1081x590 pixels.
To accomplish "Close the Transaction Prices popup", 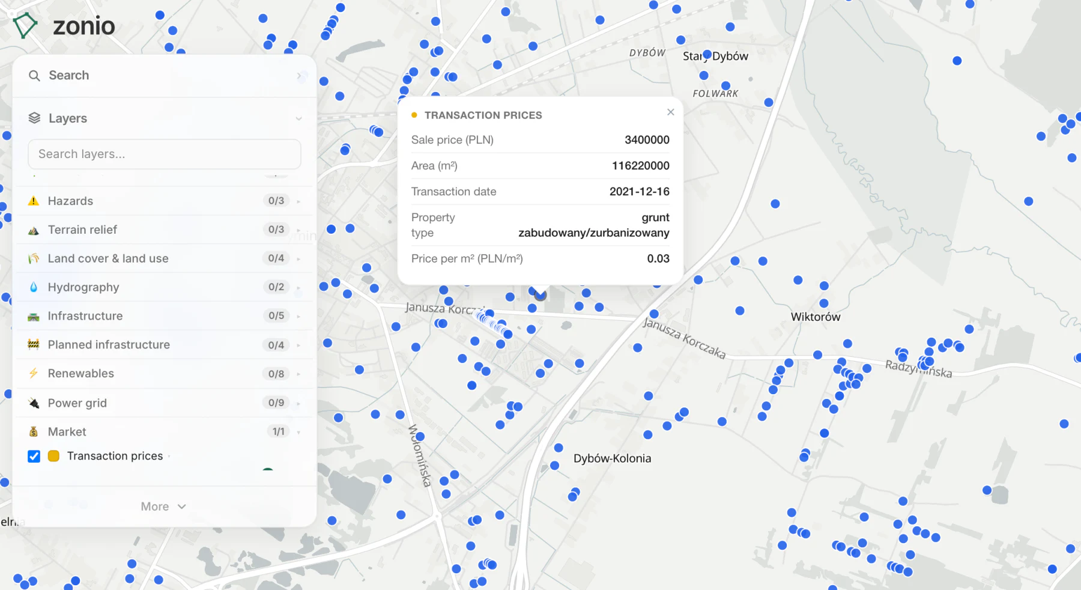I will [671, 112].
